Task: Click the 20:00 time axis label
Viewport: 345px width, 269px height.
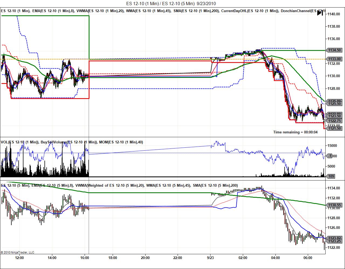Action: (145, 258)
